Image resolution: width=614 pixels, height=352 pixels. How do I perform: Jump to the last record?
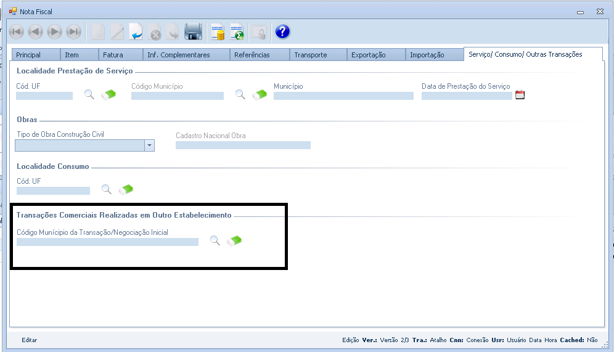pyautogui.click(x=73, y=31)
